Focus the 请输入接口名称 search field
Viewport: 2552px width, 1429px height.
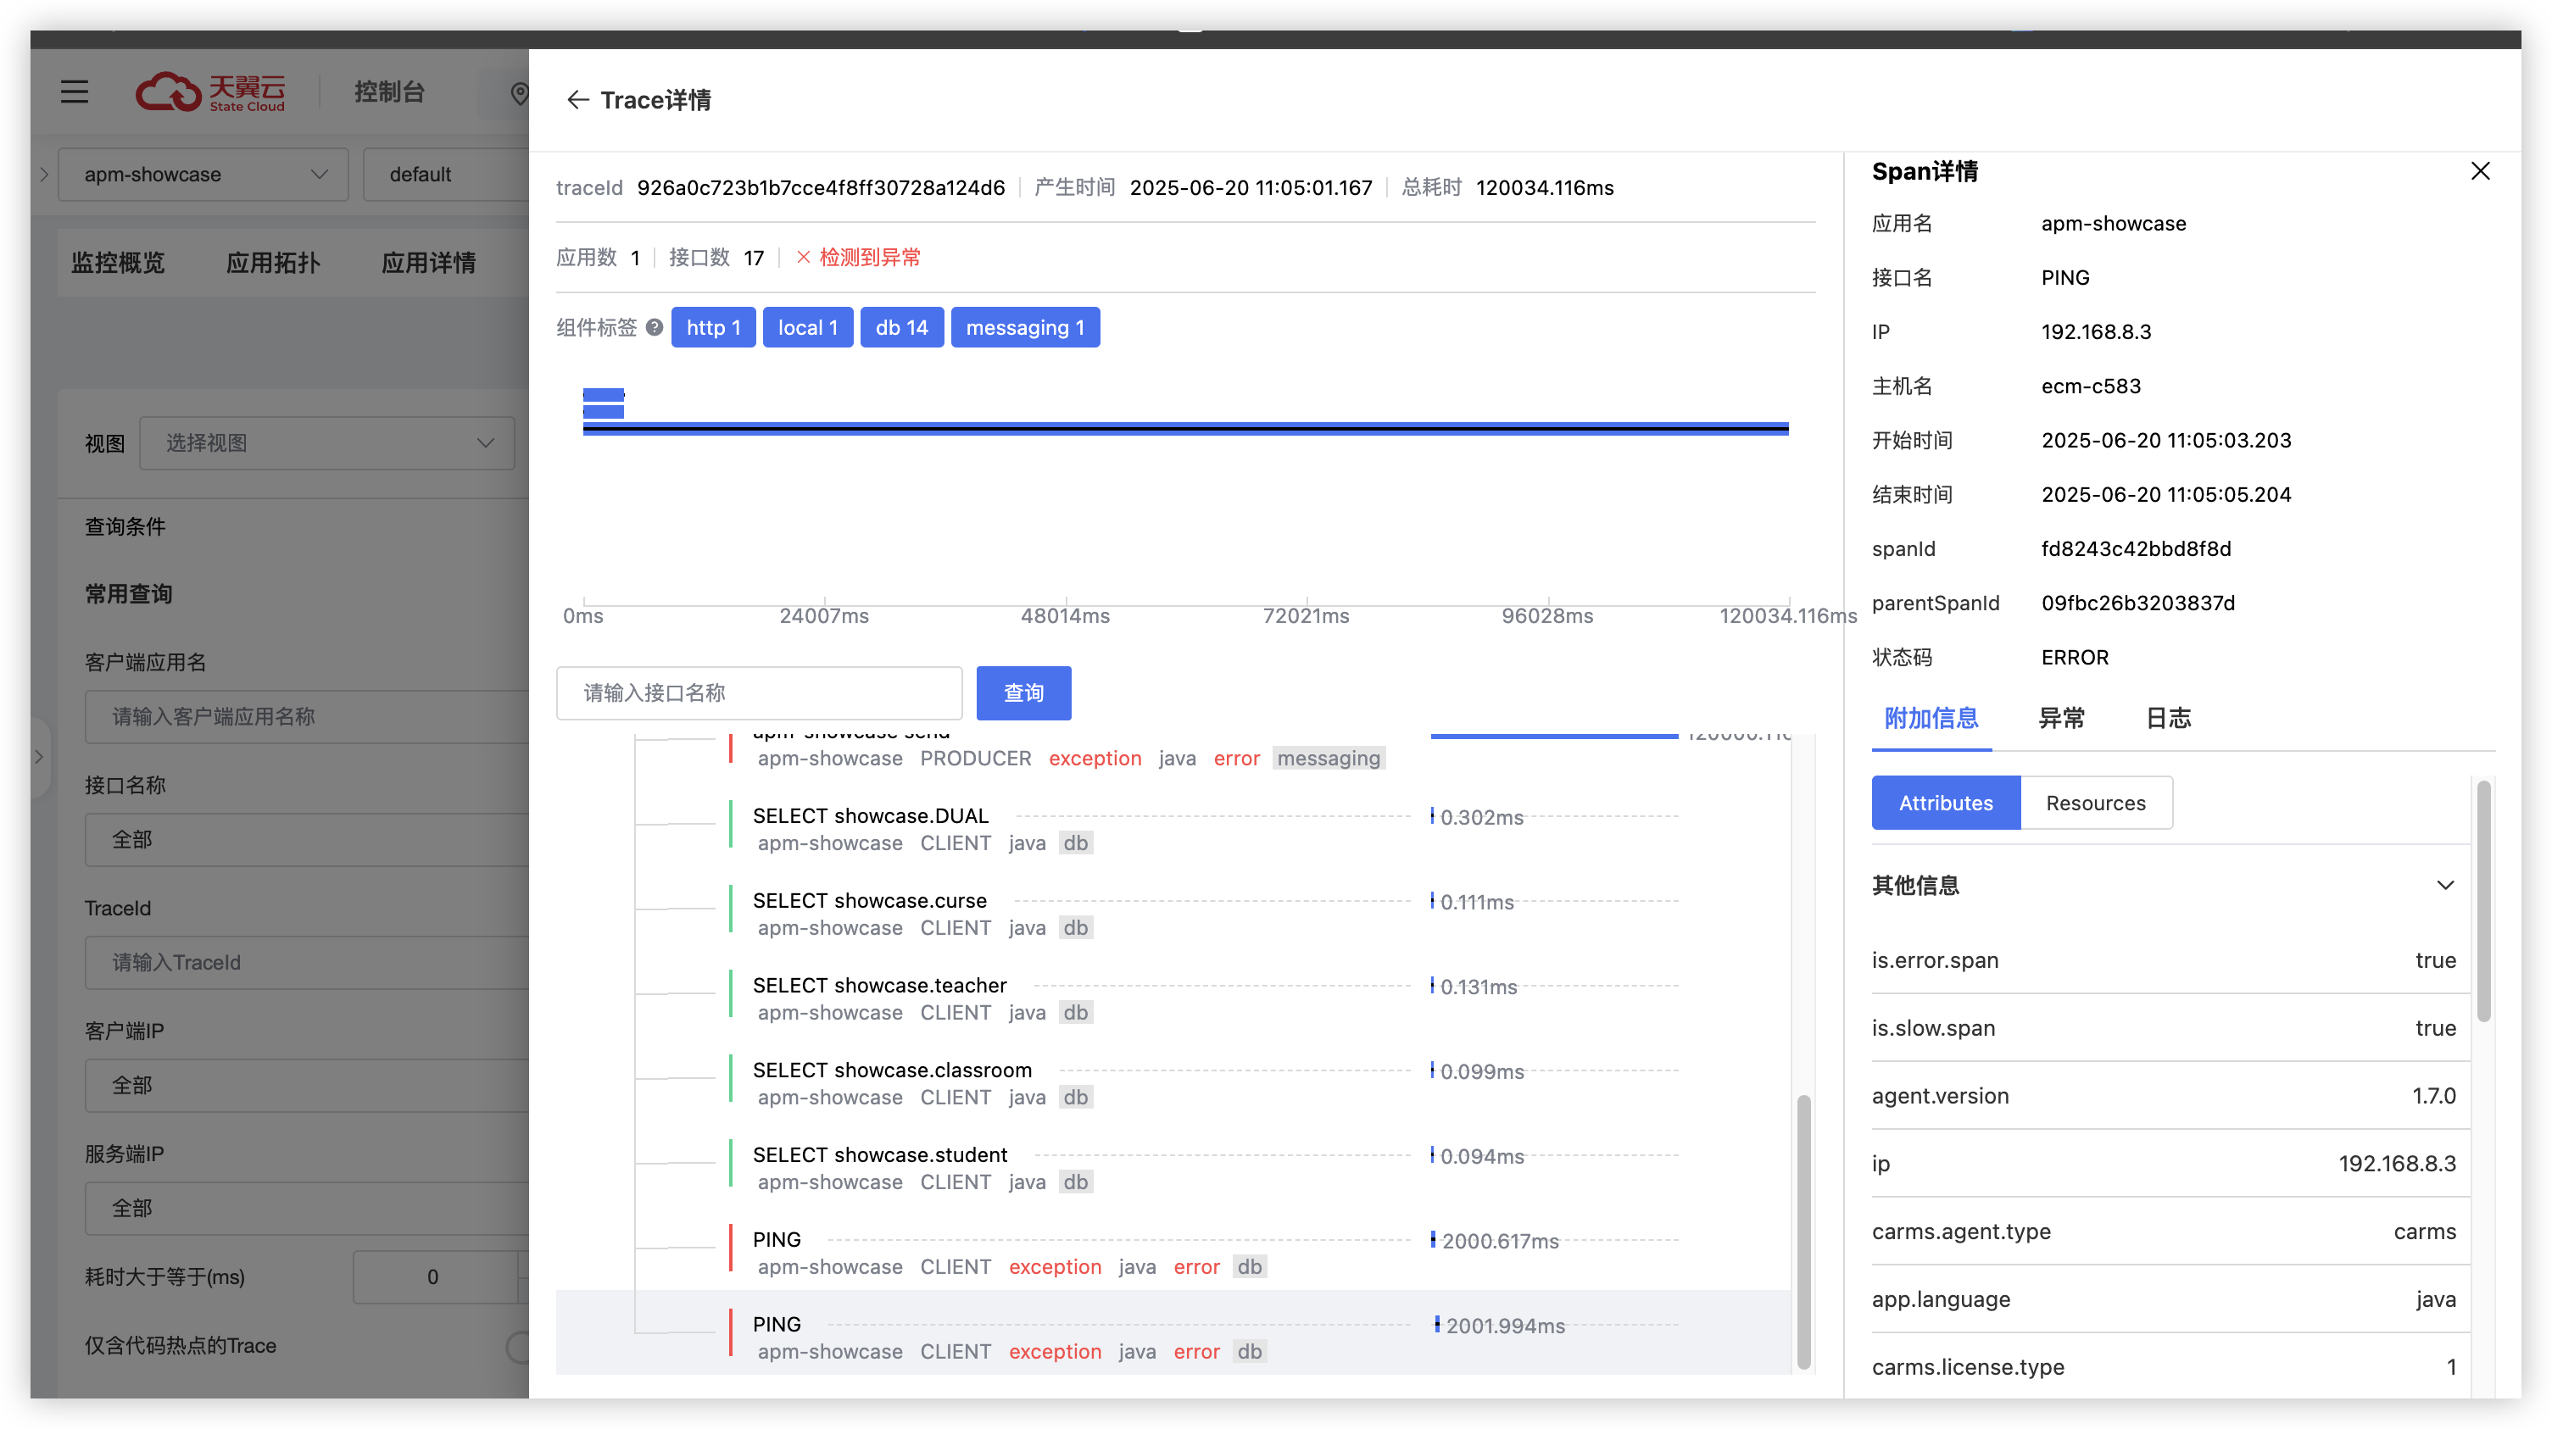[x=759, y=693]
